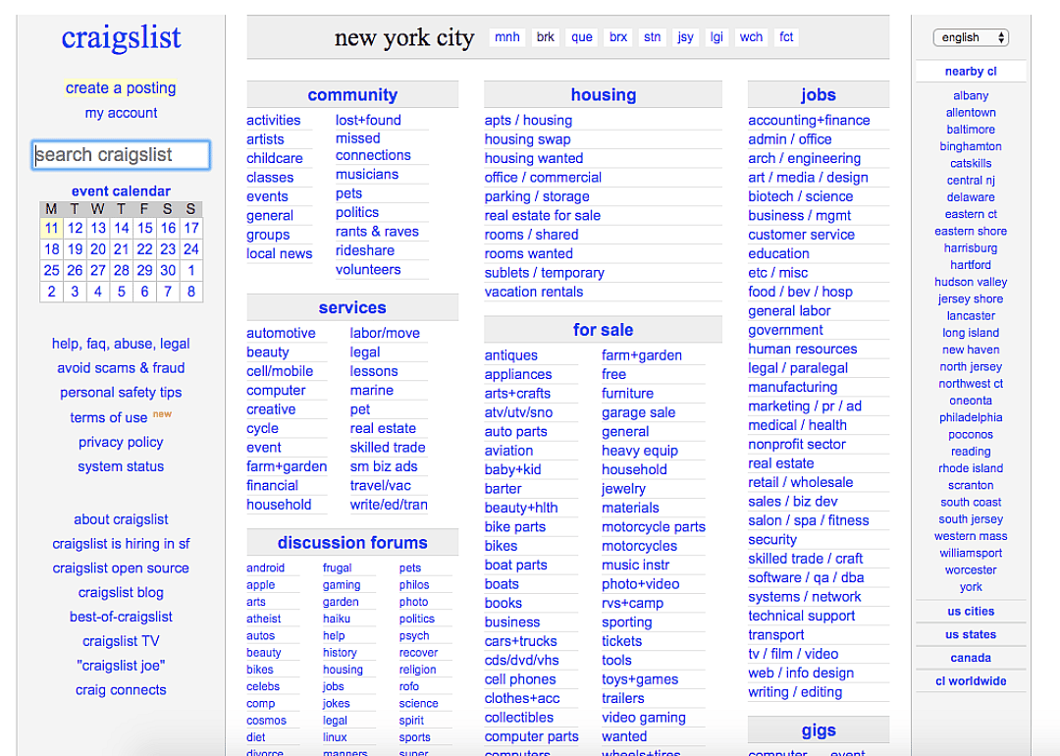Open rooms / shared listings

[531, 235]
